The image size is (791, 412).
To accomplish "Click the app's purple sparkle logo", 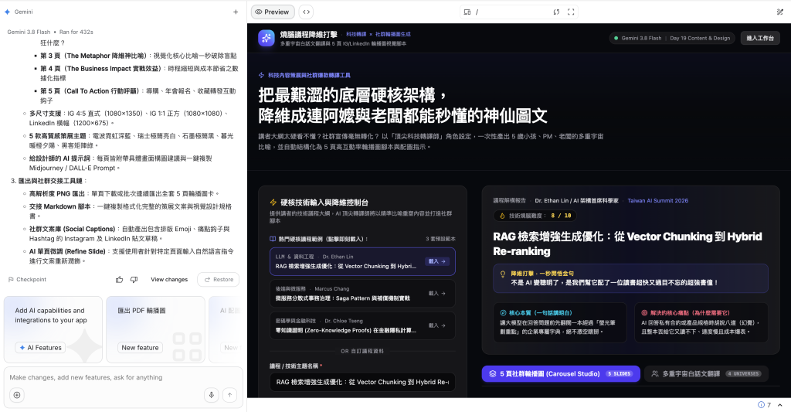I will 266,38.
